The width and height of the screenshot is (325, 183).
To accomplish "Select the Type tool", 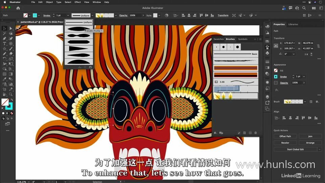I will 4,44.
